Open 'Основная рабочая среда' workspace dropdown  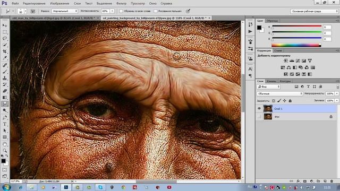(x=314, y=11)
